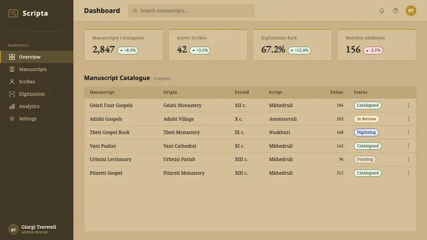Open Manuscripts section

point(37,69)
